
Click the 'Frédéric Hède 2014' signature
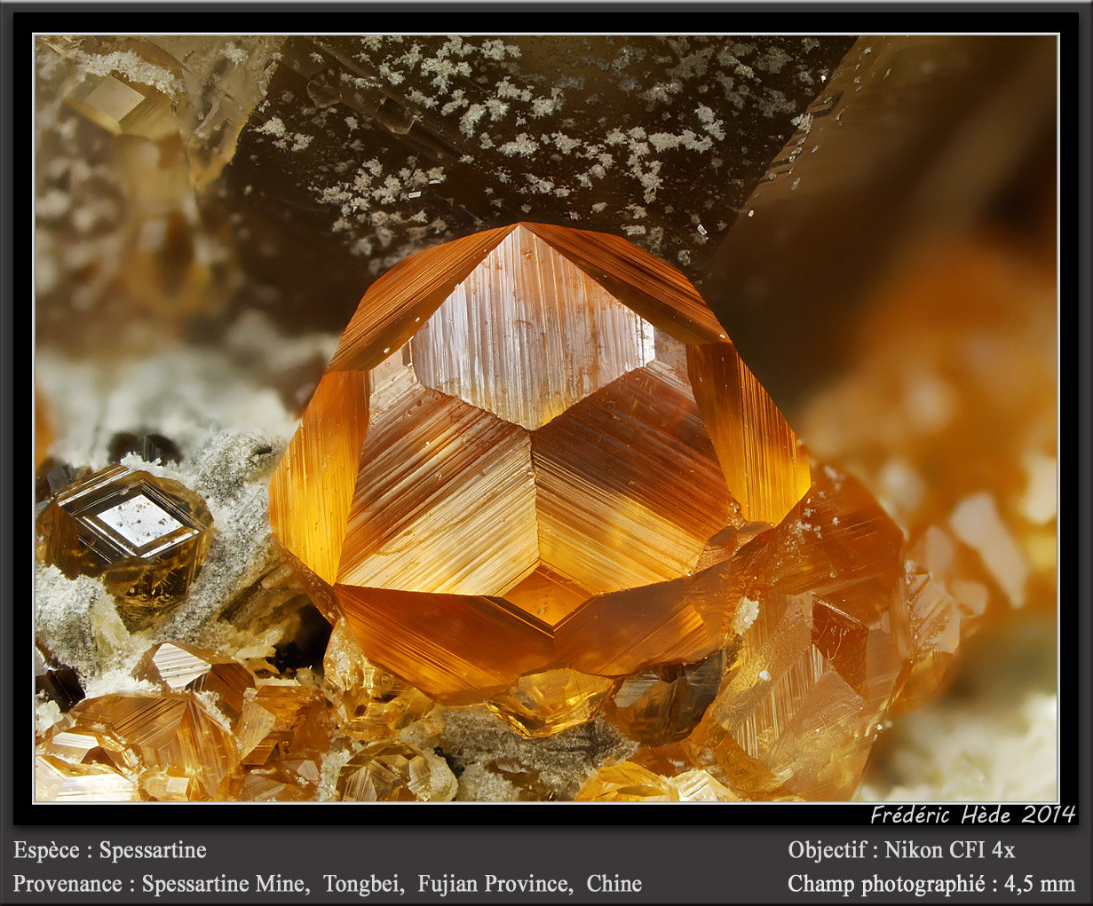pos(972,814)
